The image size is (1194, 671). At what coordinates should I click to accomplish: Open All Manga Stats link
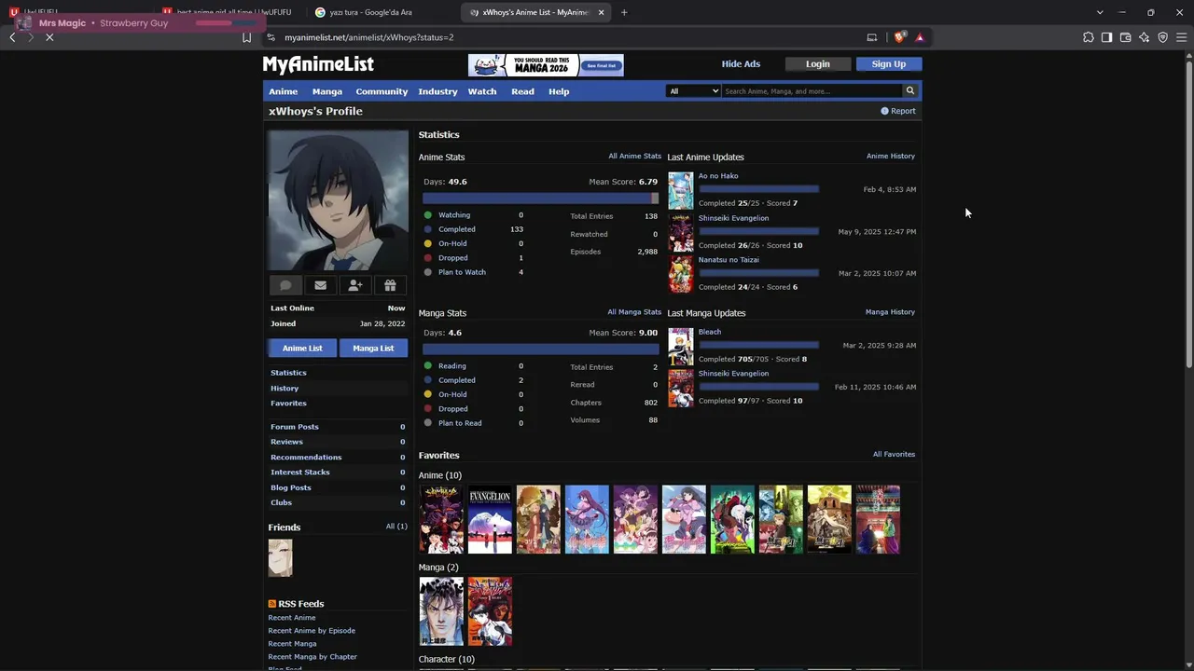tap(634, 312)
